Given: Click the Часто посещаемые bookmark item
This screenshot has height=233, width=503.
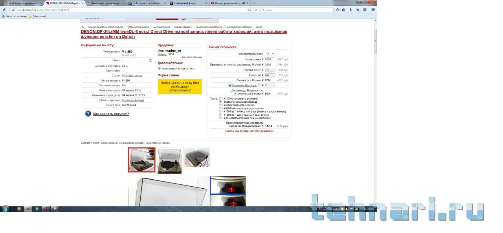Looking at the screenshot, I should click(15, 16).
